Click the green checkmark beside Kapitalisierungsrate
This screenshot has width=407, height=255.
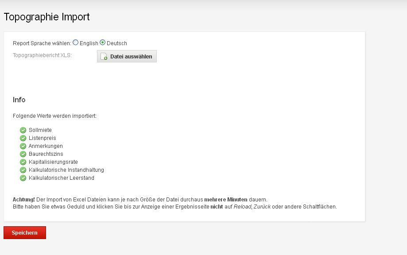point(23,162)
